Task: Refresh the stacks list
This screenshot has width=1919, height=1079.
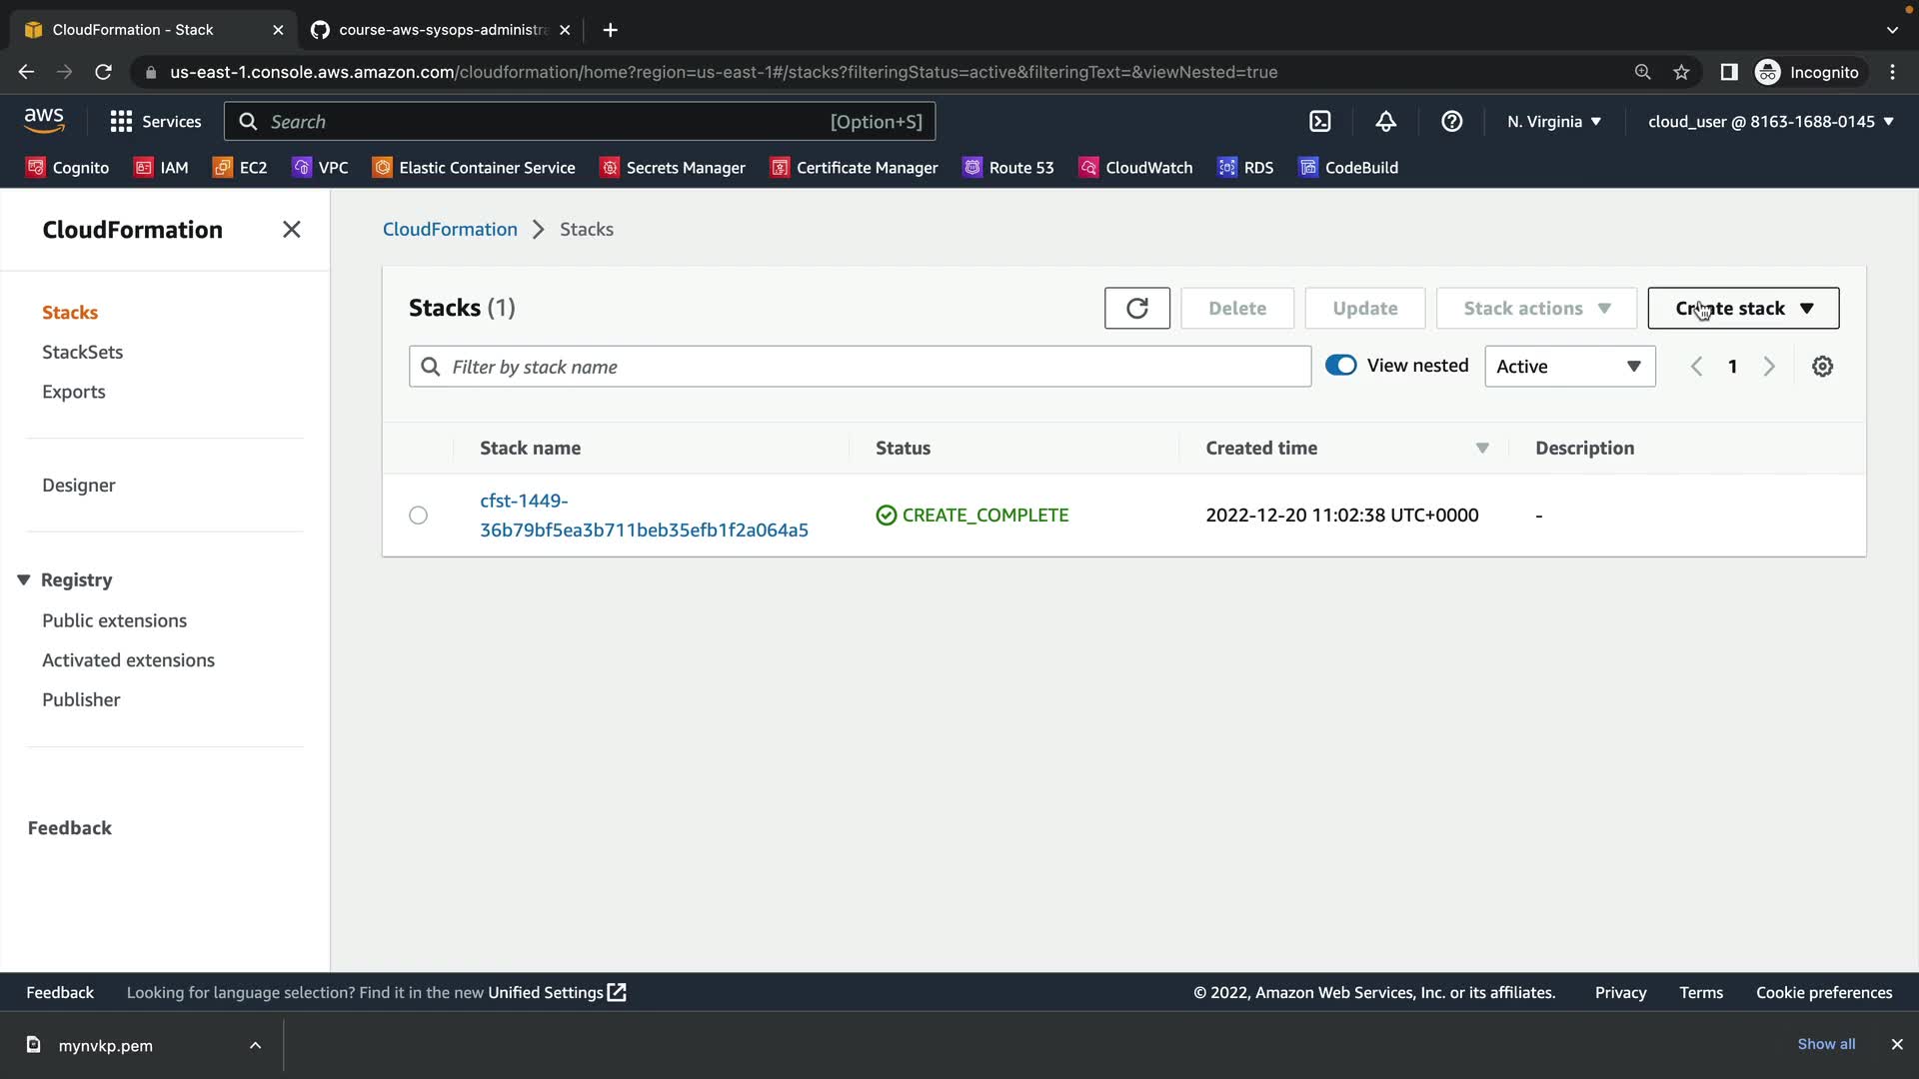Action: tap(1136, 308)
